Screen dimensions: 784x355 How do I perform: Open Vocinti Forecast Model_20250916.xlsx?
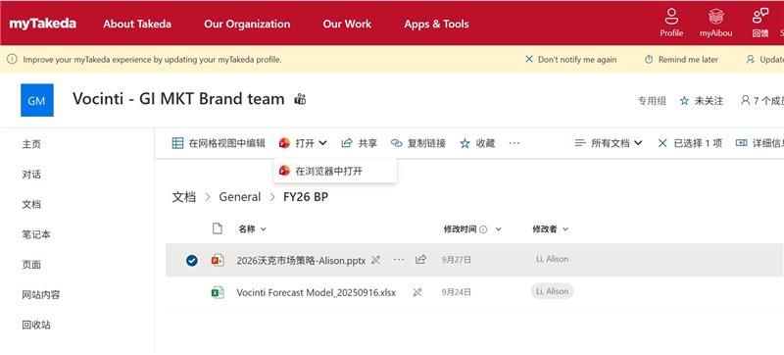coord(316,292)
